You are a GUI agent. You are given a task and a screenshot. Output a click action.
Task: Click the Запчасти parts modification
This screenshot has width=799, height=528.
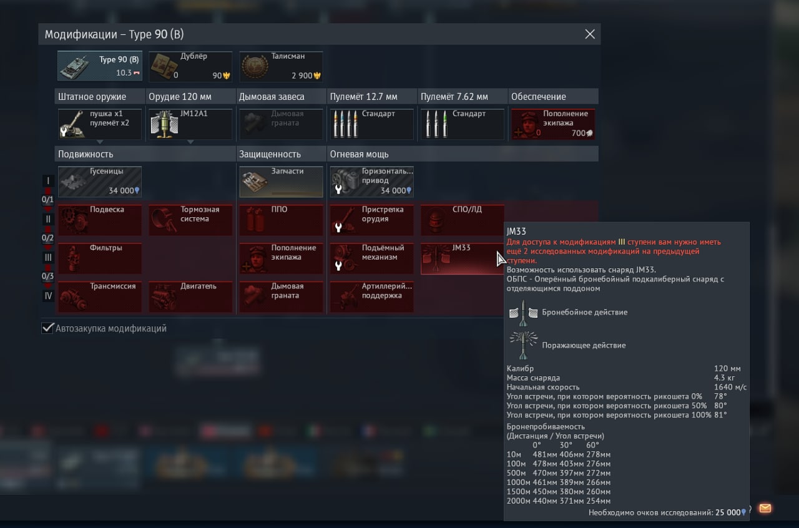click(x=281, y=182)
